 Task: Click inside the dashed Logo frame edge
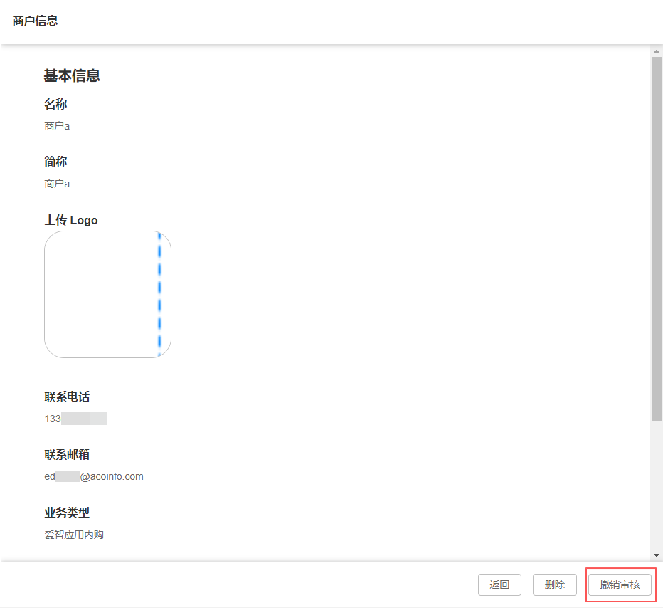161,294
